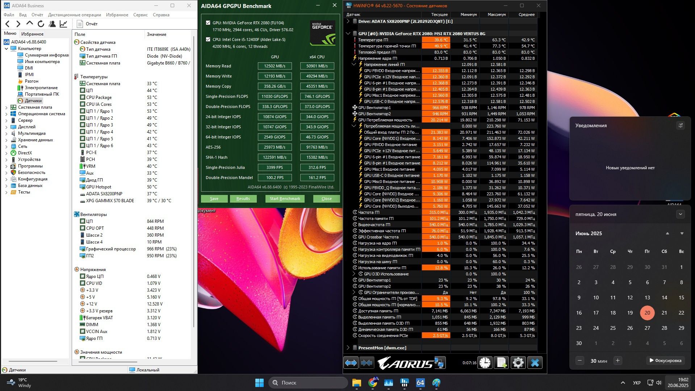Image resolution: width=695 pixels, height=391 pixels.
Task: Open the Отчёт report toolbar button
Action: [x=87, y=24]
